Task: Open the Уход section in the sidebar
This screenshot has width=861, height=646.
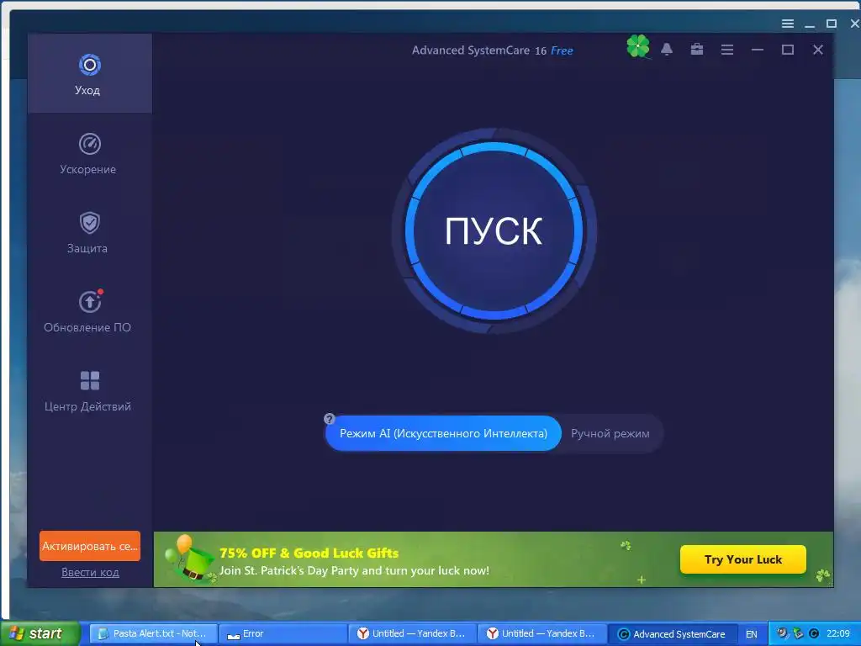Action: [x=89, y=74]
